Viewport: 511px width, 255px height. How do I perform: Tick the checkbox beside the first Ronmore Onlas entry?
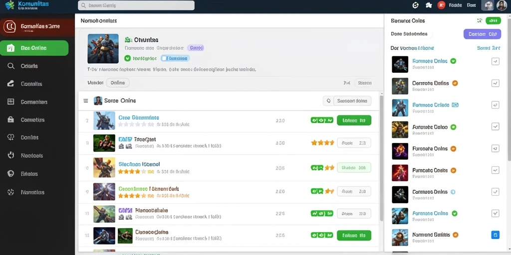click(496, 61)
